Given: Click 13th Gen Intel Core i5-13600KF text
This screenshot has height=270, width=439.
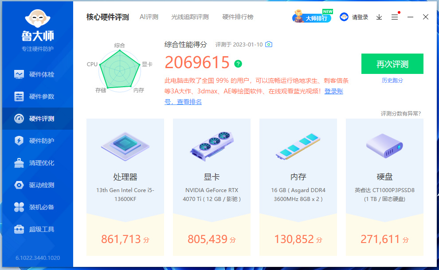Looking at the screenshot, I should (x=125, y=195).
